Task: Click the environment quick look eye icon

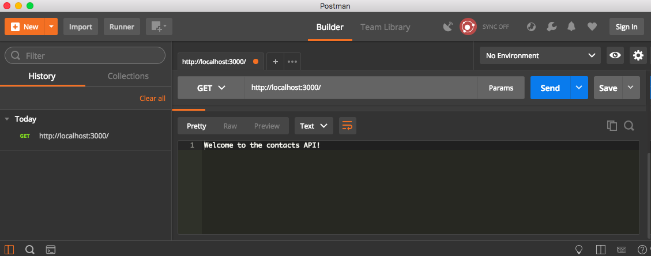Action: [615, 55]
